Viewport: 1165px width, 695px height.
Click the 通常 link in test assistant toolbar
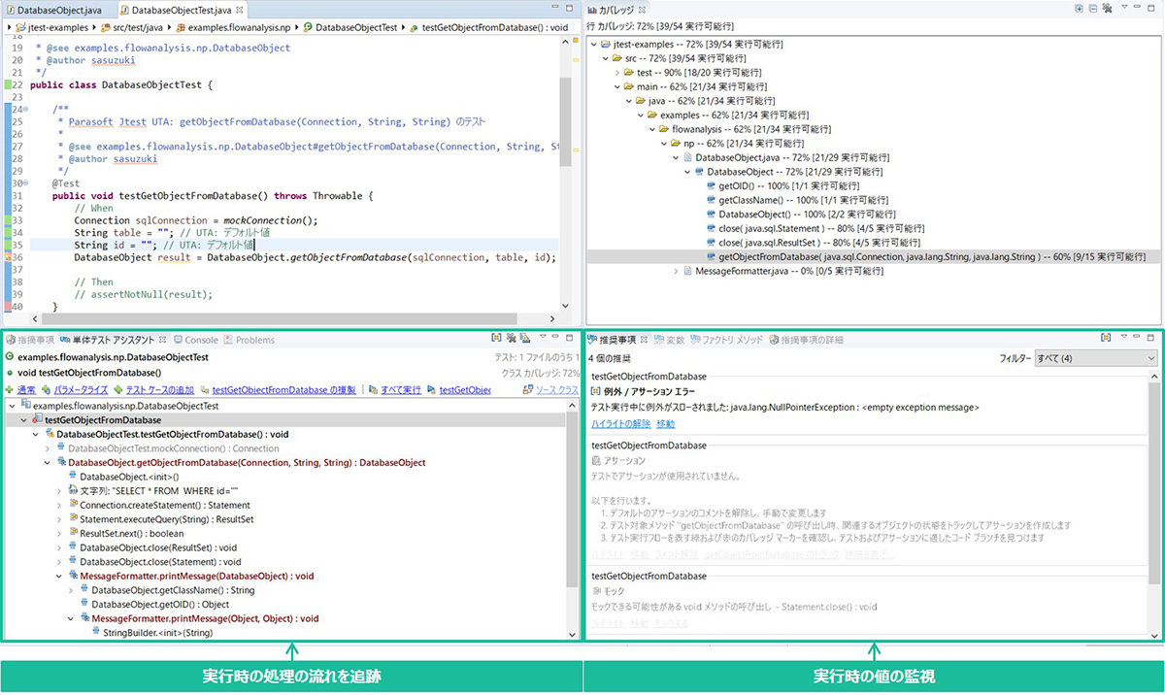(x=27, y=389)
